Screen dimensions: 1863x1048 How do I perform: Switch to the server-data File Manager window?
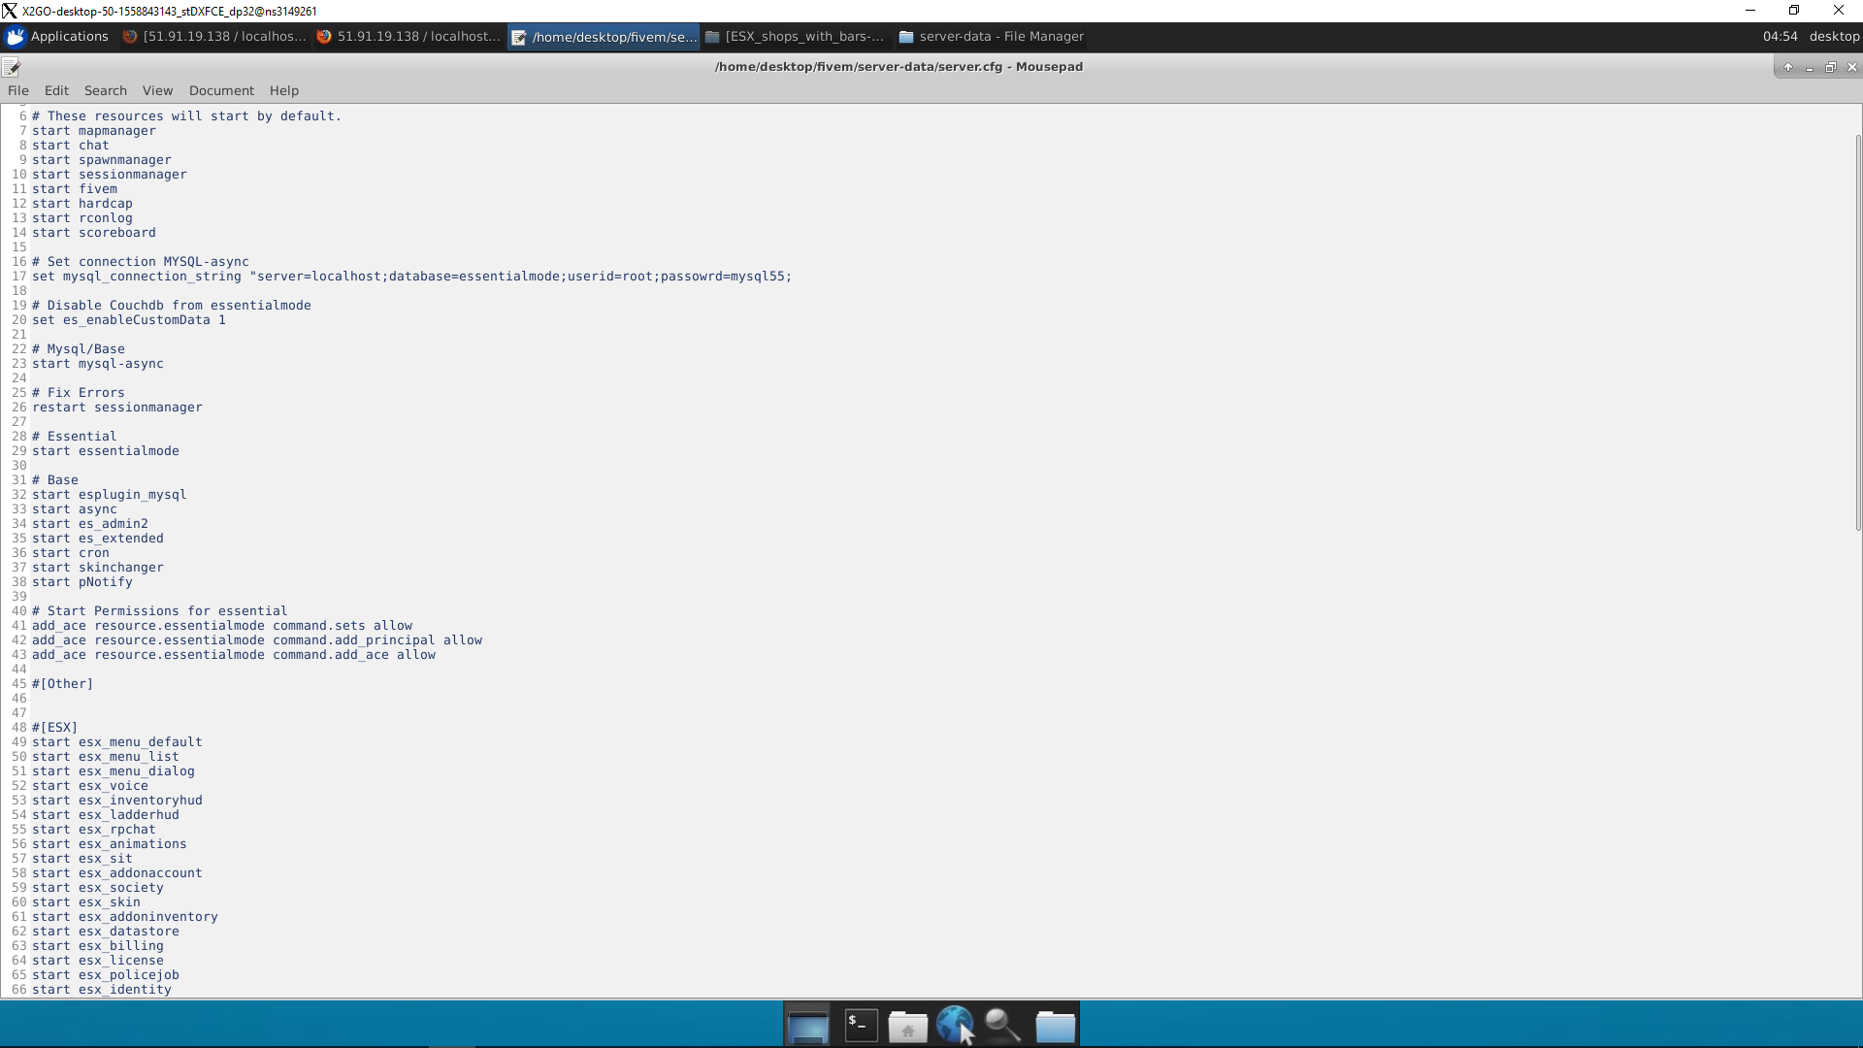click(992, 37)
